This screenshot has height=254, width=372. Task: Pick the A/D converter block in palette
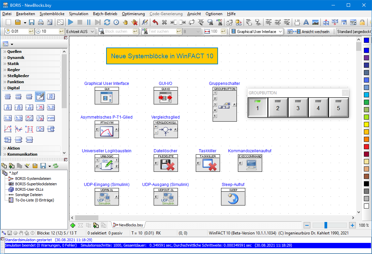click(x=19, y=140)
